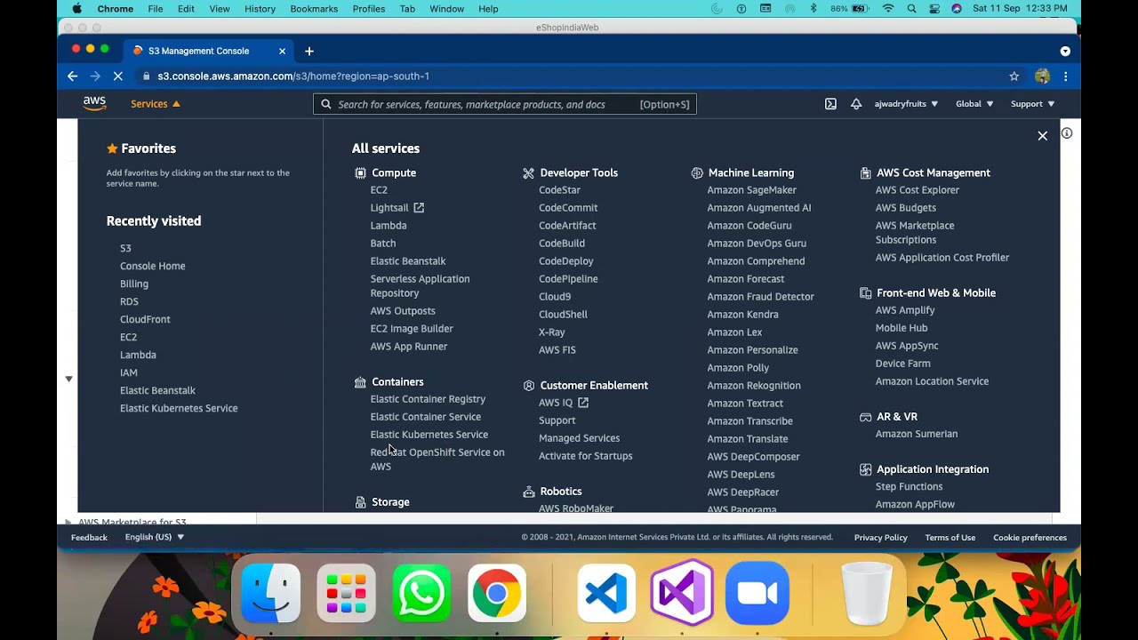The image size is (1138, 640).
Task: Open S3 from Recently visited
Action: [125, 249]
